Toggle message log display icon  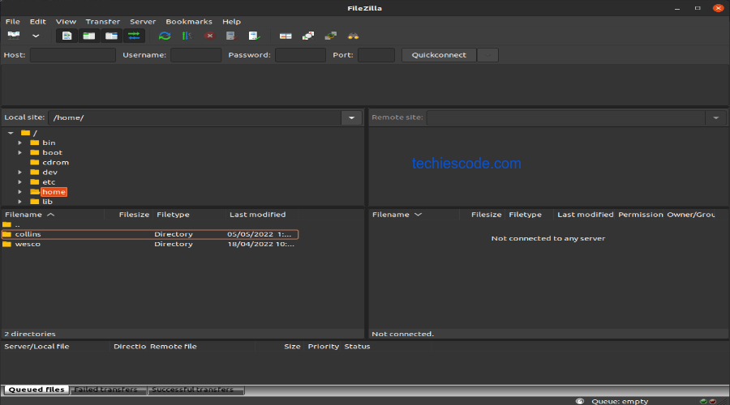click(67, 36)
